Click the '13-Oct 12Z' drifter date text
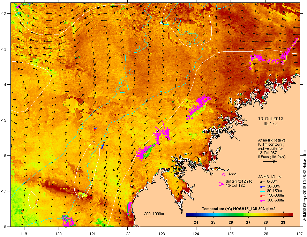Screen dimensions: 307x237 pyautogui.click(x=235, y=185)
